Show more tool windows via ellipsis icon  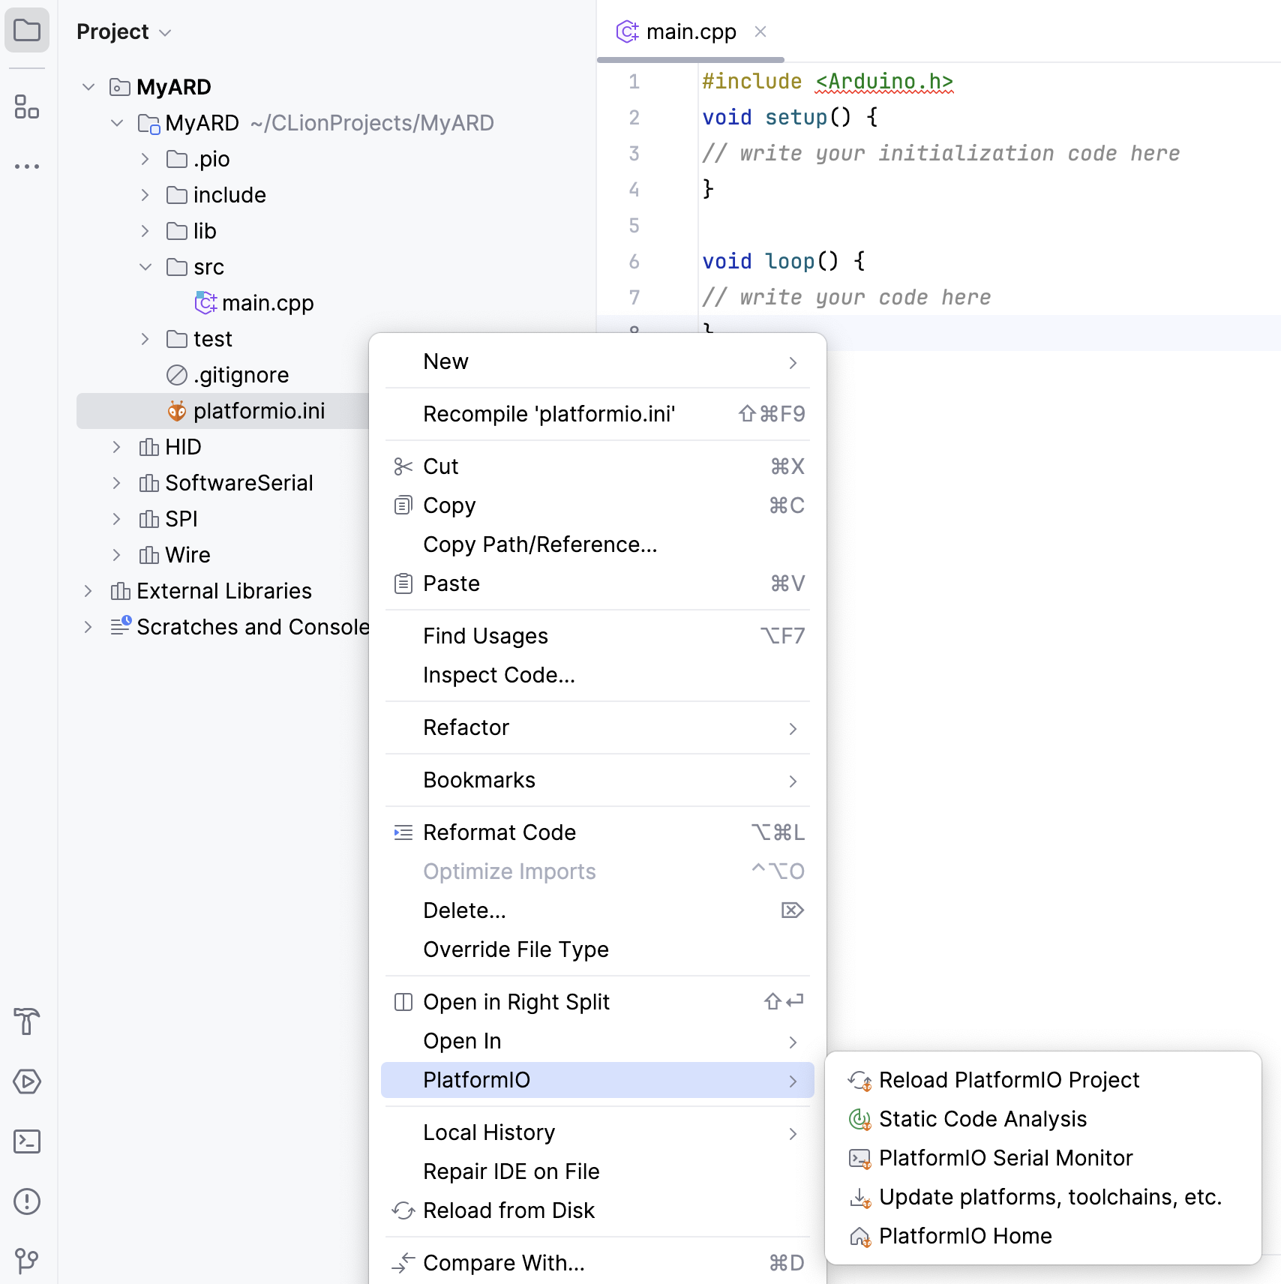pos(27,165)
